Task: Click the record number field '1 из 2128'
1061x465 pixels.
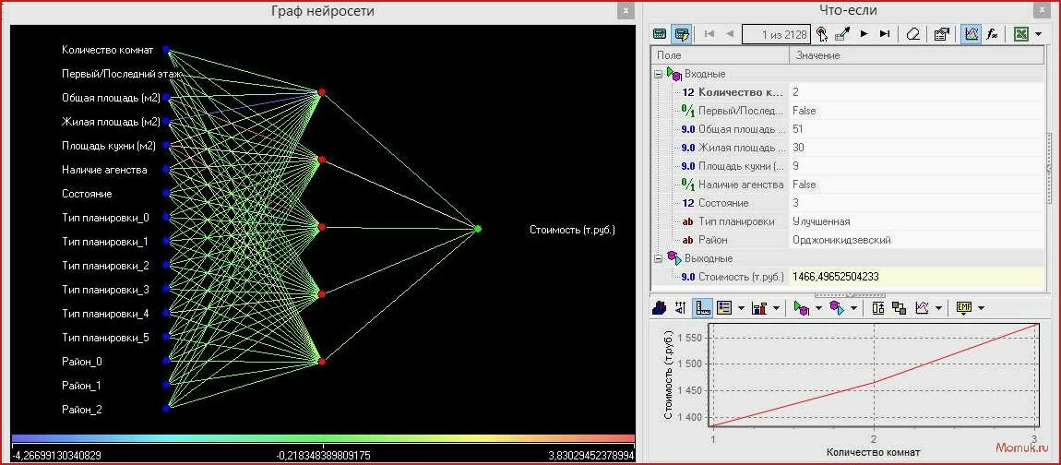Action: pyautogui.click(x=776, y=34)
